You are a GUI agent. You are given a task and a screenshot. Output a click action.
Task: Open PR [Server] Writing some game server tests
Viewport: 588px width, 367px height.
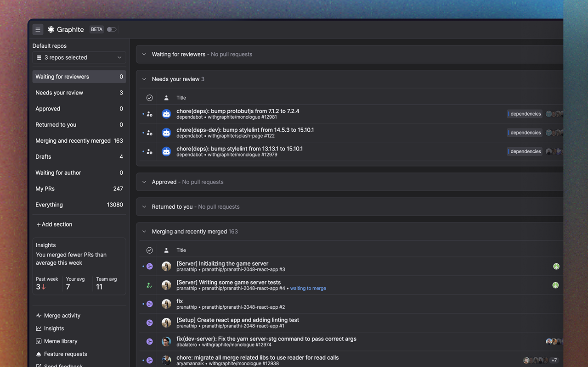[228, 282]
